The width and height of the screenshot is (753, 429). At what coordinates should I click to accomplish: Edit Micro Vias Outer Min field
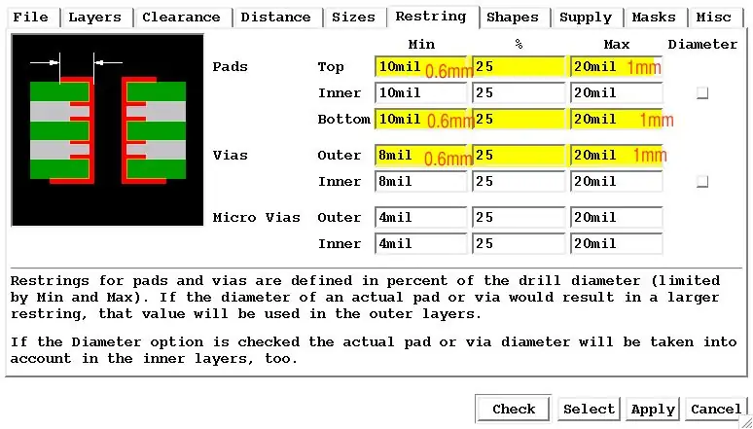[x=420, y=218]
